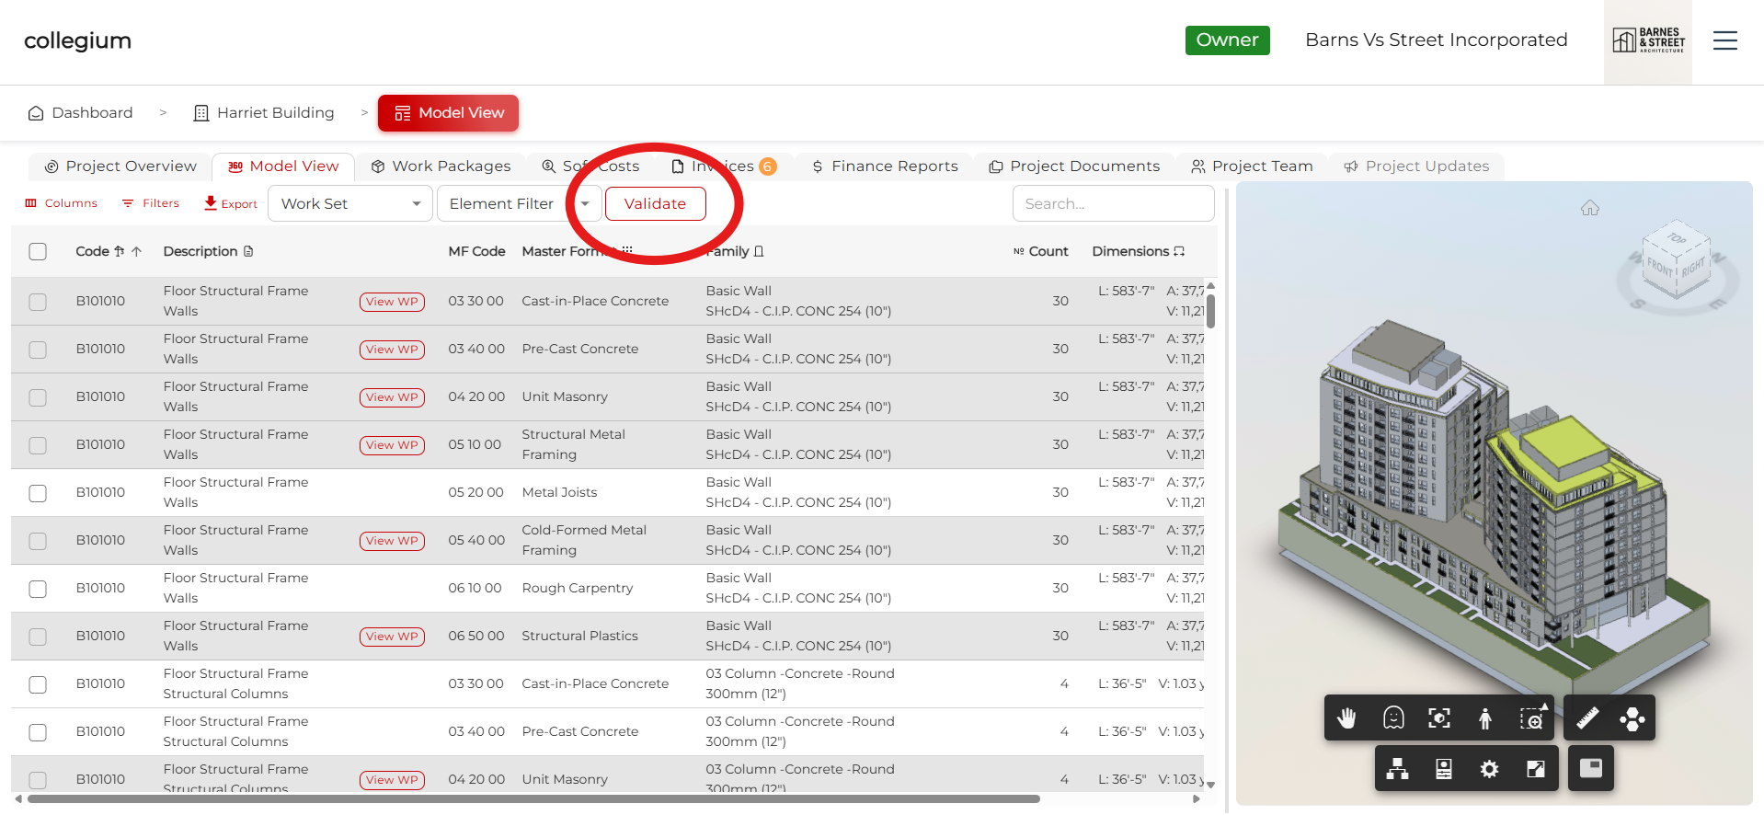Export the table data
This screenshot has height=815, width=1764.
click(231, 203)
